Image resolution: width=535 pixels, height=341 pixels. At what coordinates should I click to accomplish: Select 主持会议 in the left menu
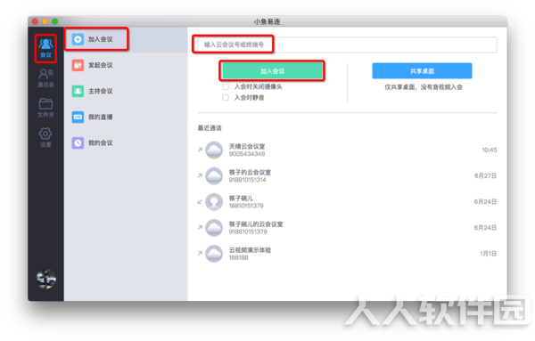[x=126, y=91]
